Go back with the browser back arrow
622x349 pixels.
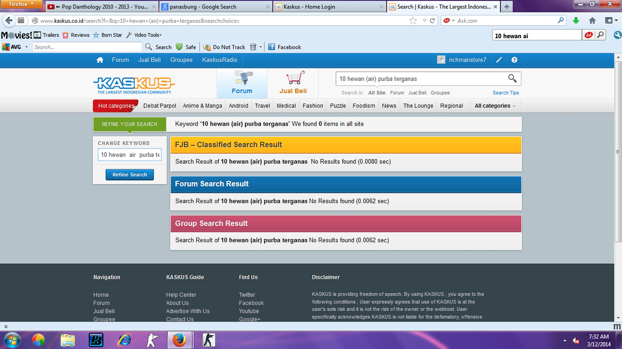9,20
